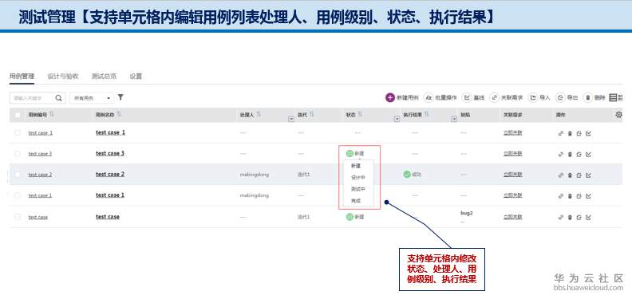Switch to 测试总览 tab
632x299 pixels.
point(104,77)
